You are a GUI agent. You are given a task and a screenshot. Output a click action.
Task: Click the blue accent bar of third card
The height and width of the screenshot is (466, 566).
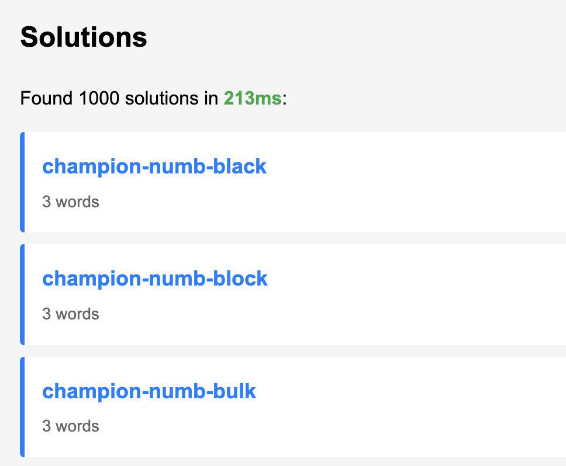click(x=22, y=407)
